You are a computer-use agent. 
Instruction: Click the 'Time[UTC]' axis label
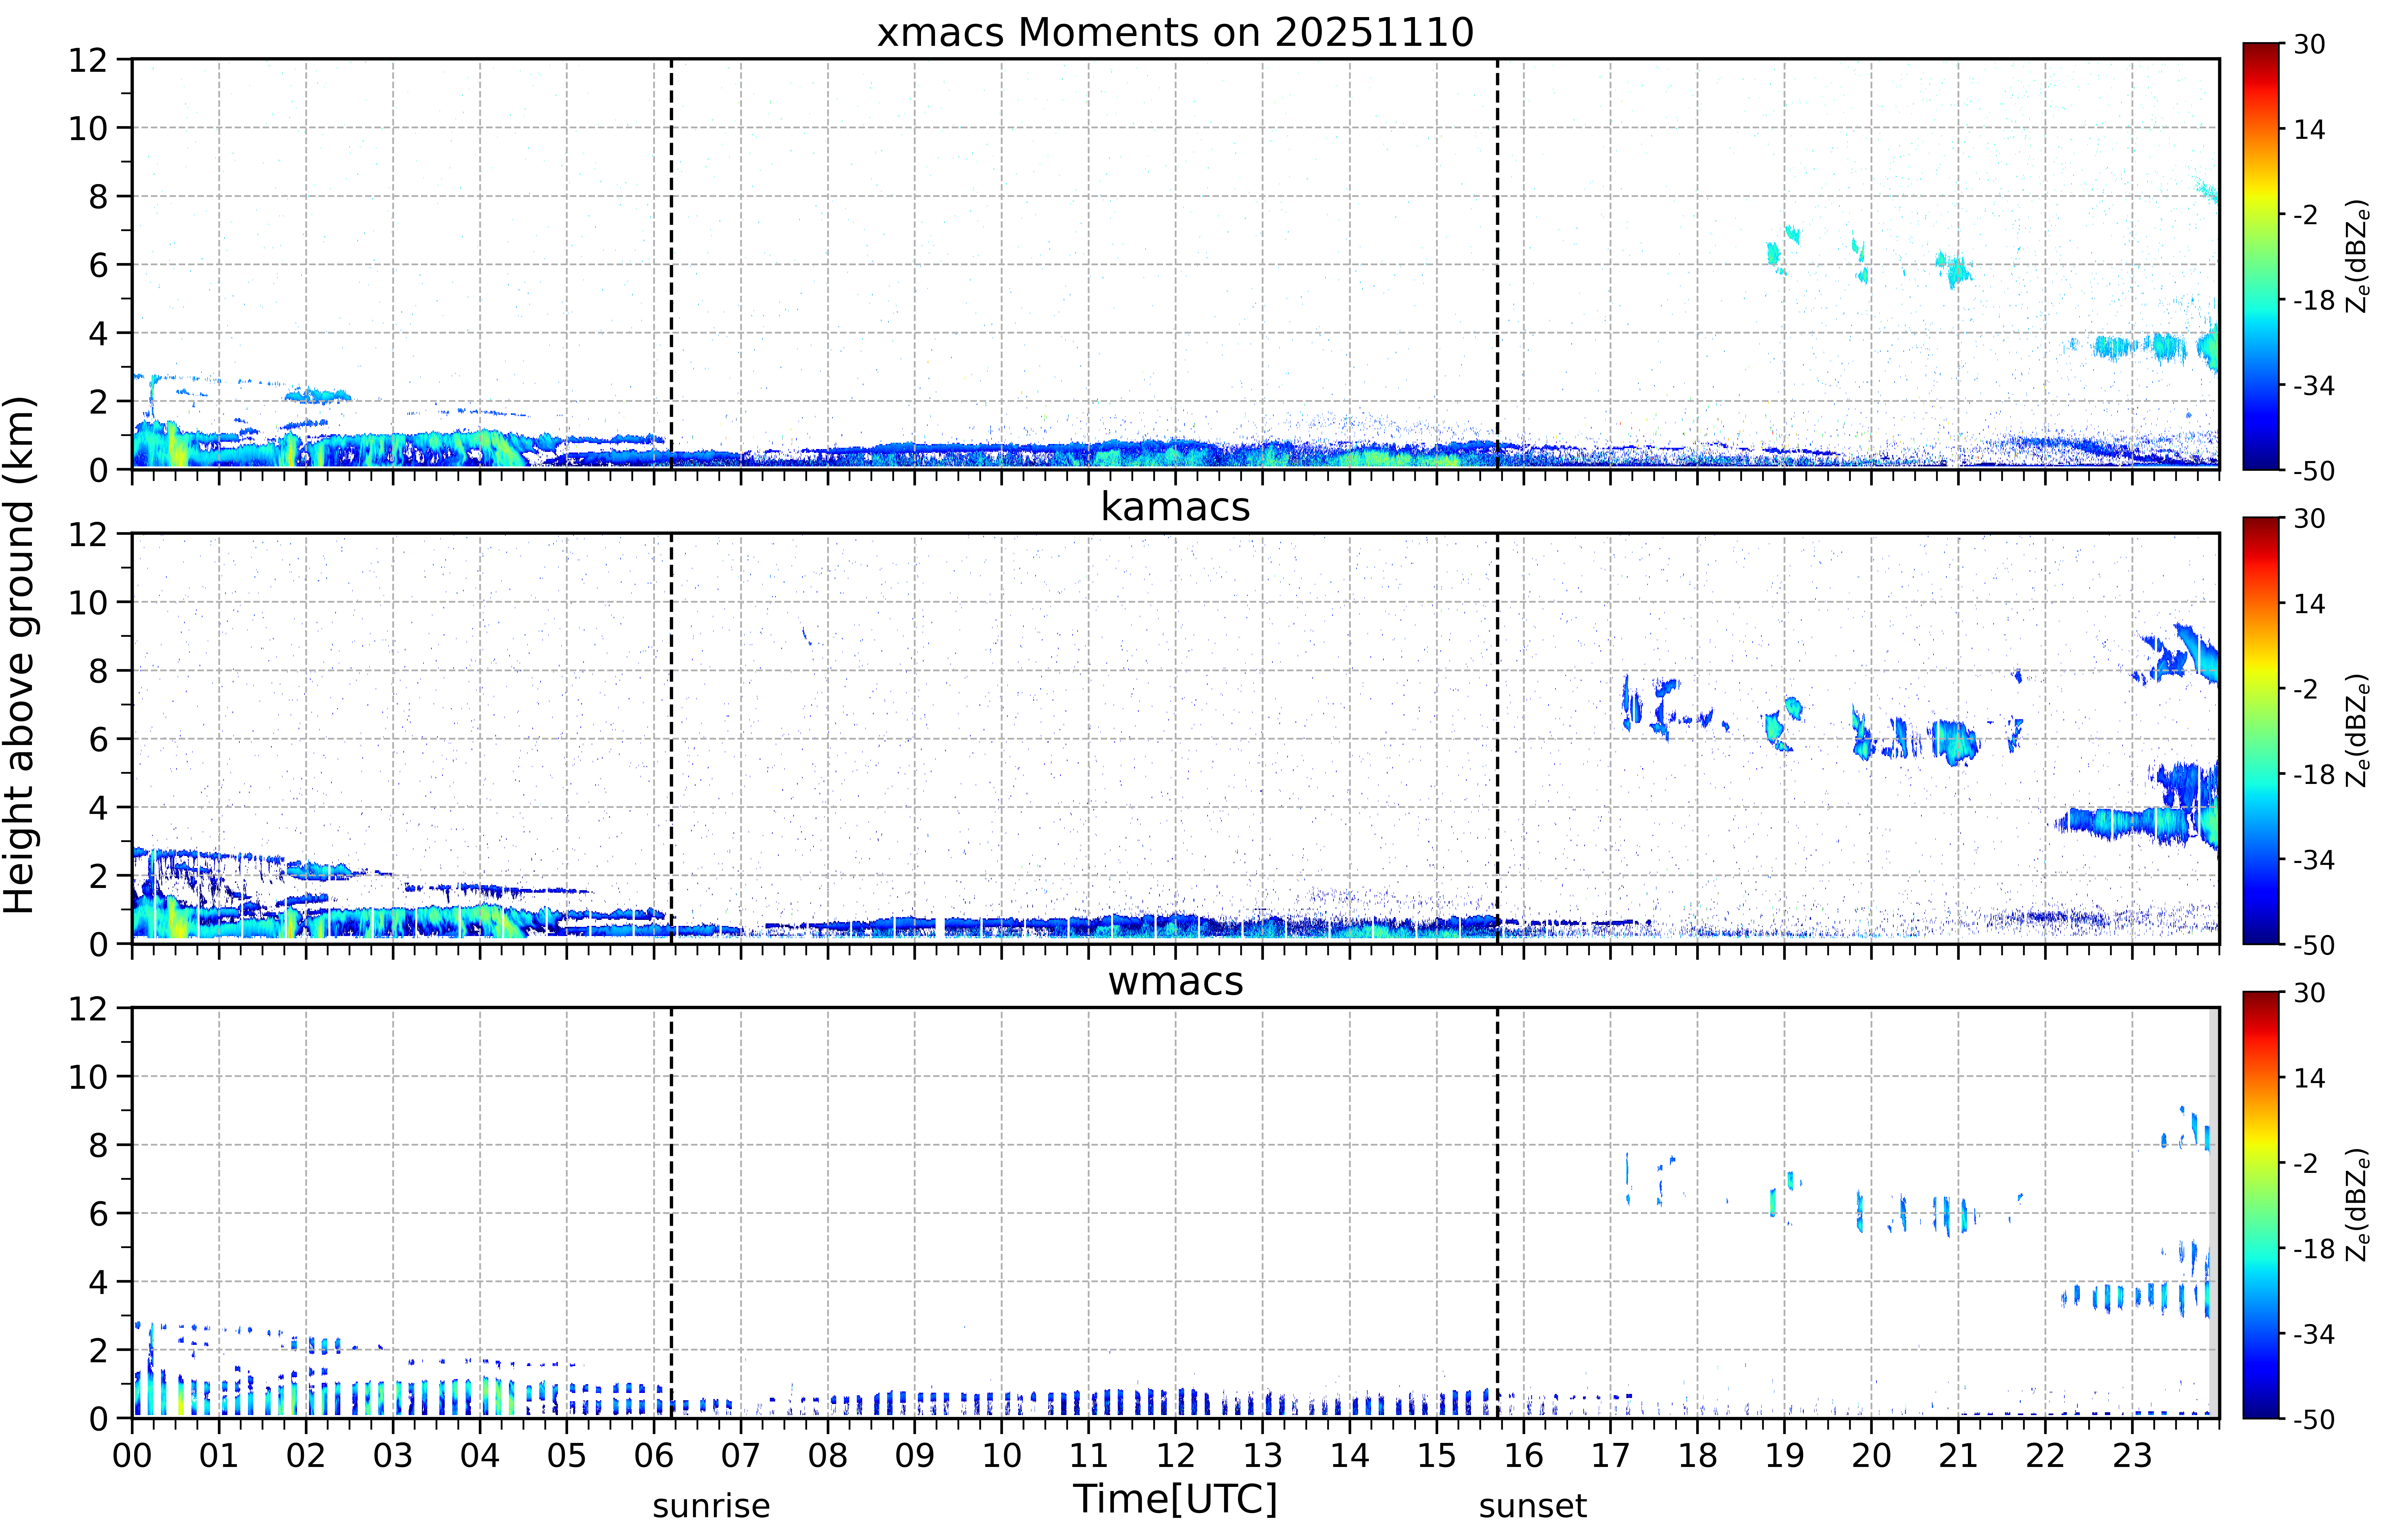click(1175, 1499)
